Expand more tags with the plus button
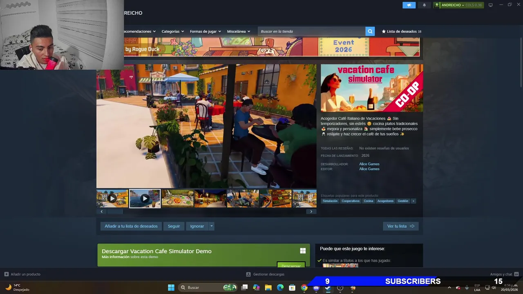The width and height of the screenshot is (523, 294). point(413,201)
